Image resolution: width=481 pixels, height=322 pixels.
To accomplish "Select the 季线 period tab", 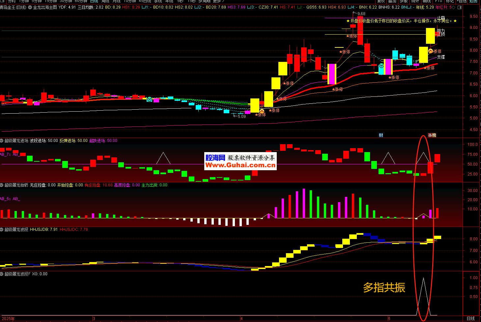I will pos(158,1).
